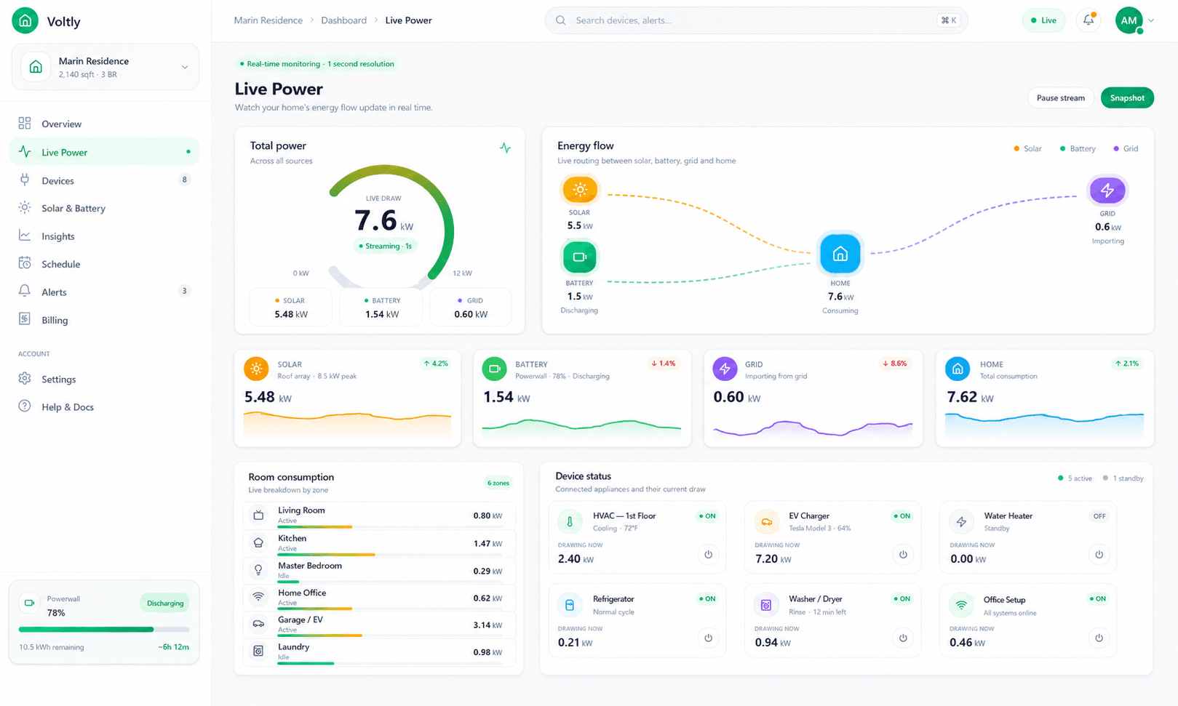Click the Powerwall 78% charge bar
1178x706 pixels.
tap(104, 629)
